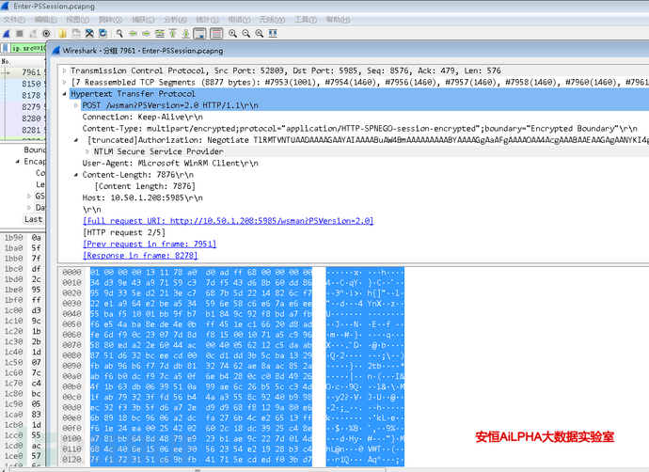The height and width of the screenshot is (472, 649).
Task: Collapse the Encap node in main window
Action: tap(17, 162)
